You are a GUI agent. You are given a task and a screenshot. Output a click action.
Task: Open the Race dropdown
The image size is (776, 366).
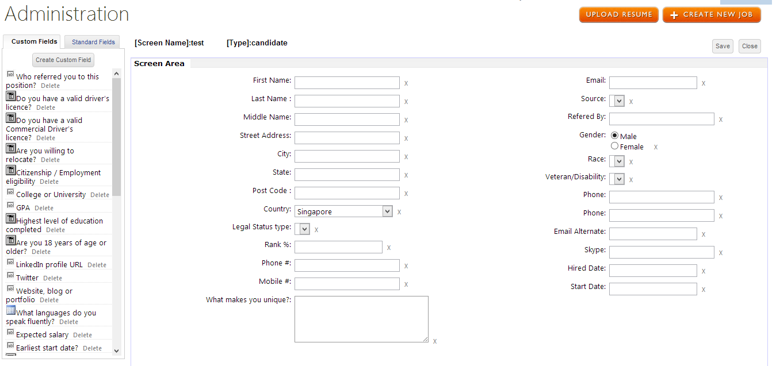617,161
